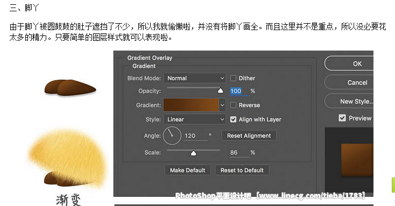Click the Make Default button
This screenshot has width=395, height=206.
(x=188, y=171)
